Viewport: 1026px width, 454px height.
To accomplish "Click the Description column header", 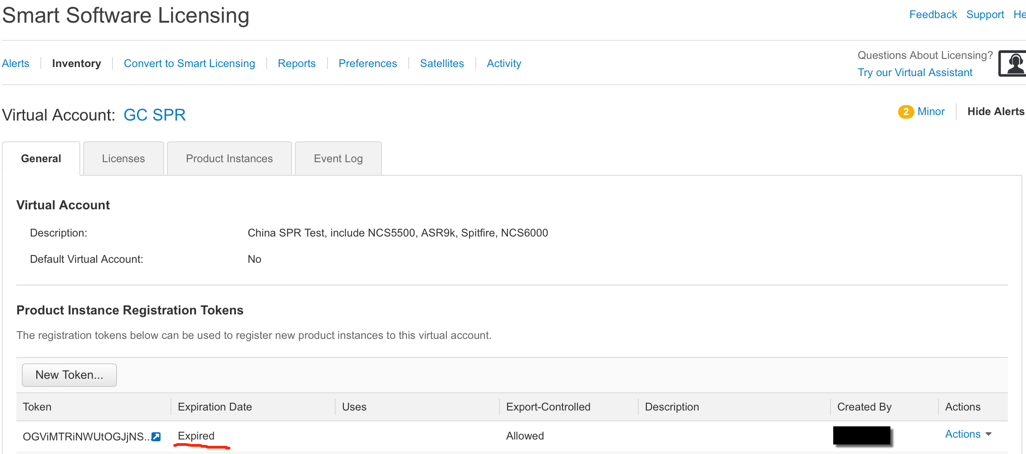I will [x=672, y=407].
